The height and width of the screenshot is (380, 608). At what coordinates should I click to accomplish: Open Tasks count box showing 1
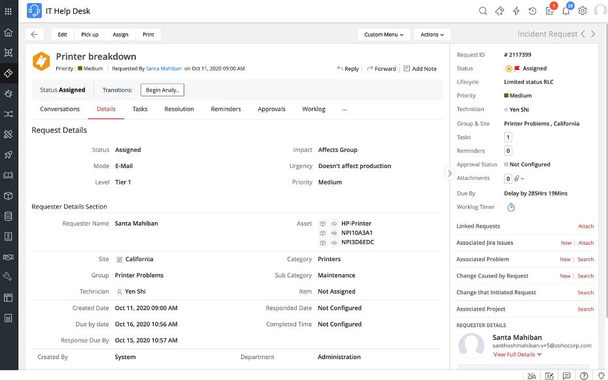coord(508,137)
